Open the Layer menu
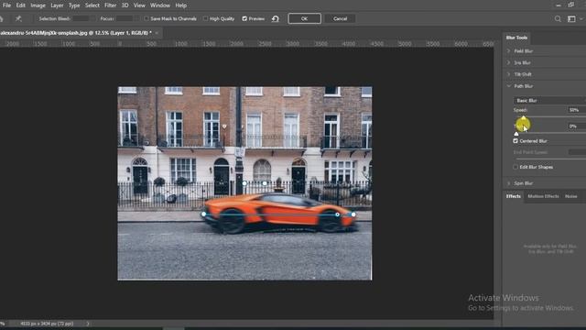 pyautogui.click(x=57, y=5)
